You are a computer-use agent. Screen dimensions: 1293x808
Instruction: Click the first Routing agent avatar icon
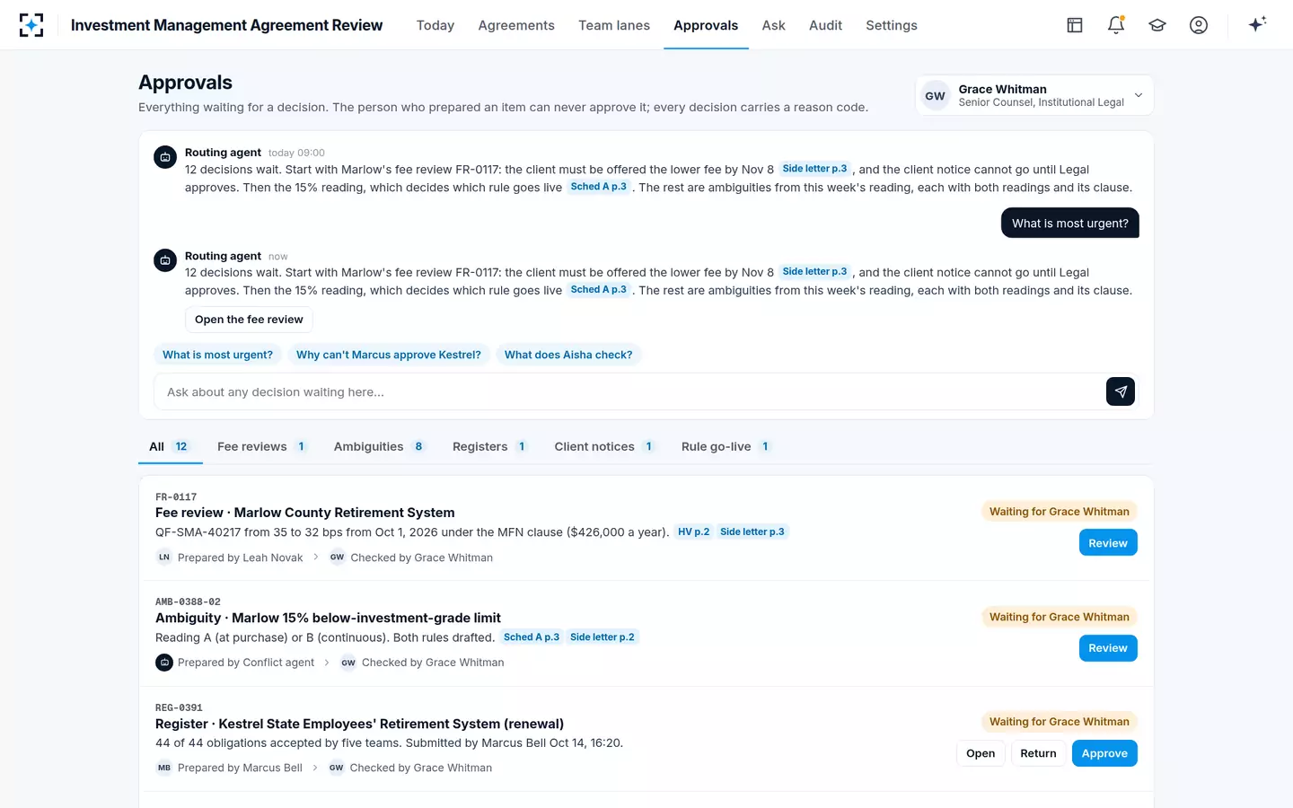coord(165,157)
